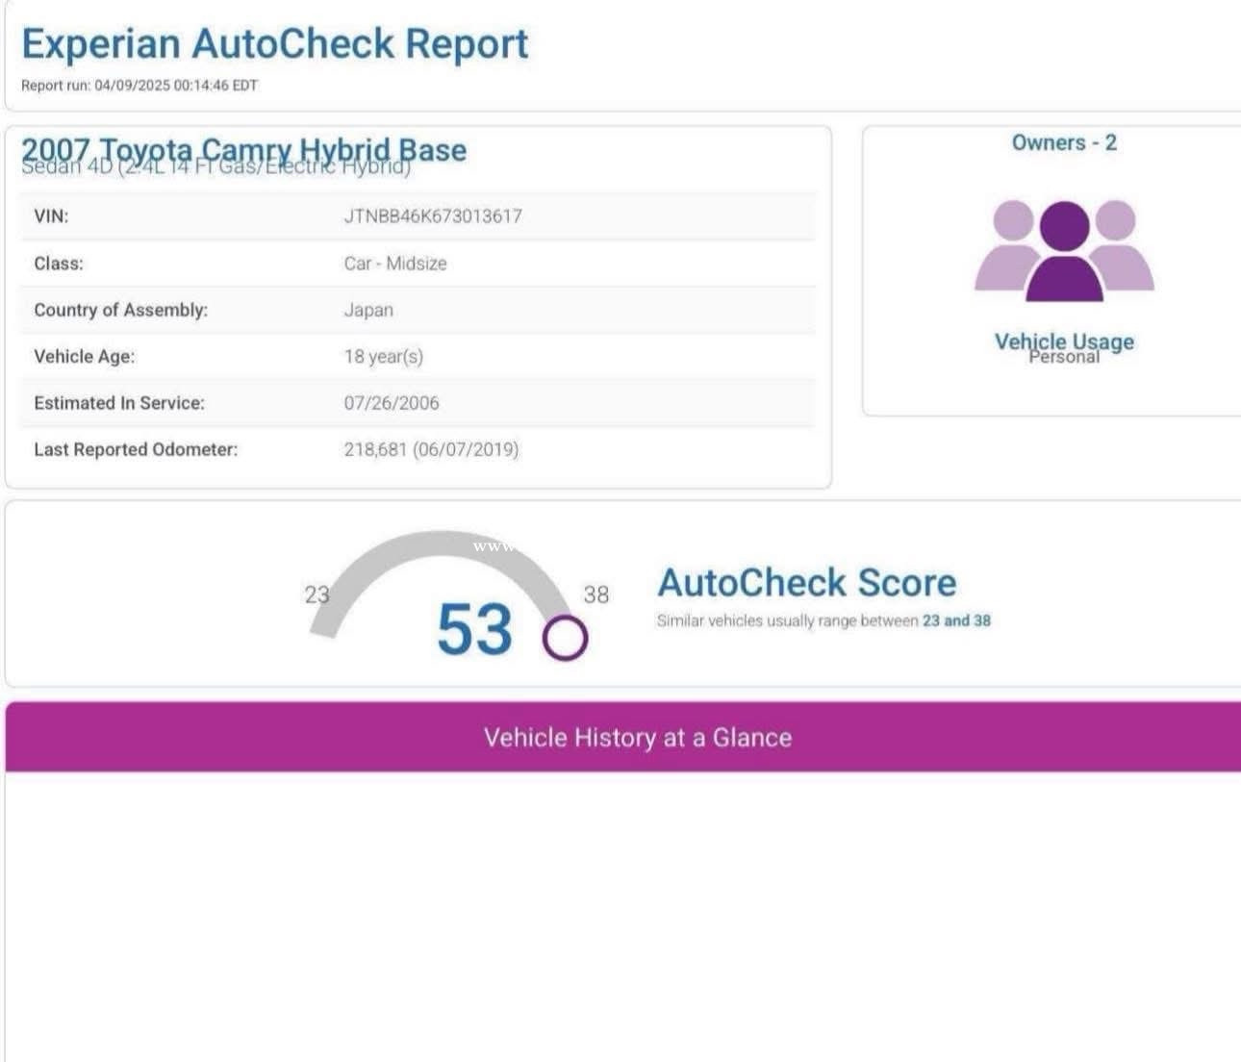
Task: Click the 2007 Toyota Camry Hybrid Base heading
Action: click(x=243, y=148)
